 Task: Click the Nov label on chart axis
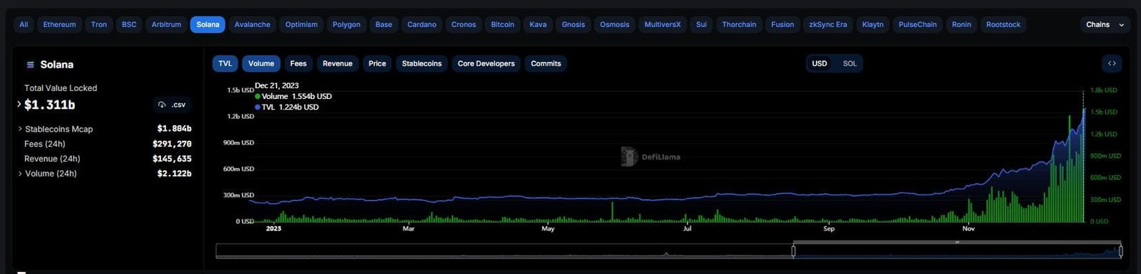tap(968, 228)
